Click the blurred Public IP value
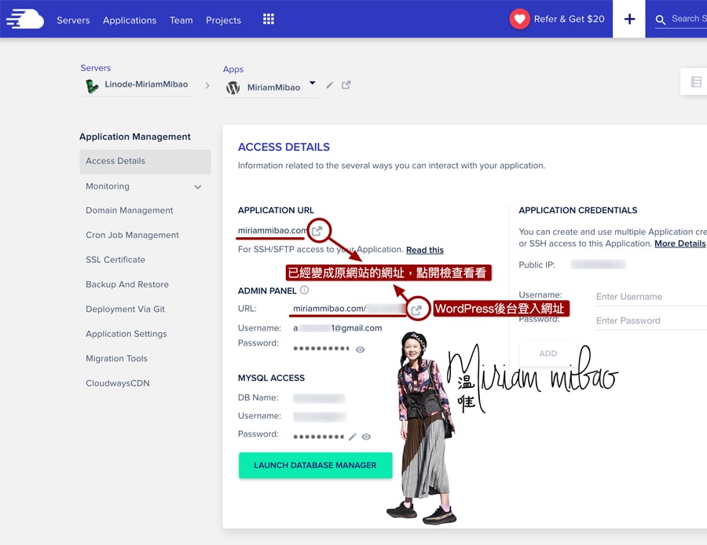 tap(598, 265)
